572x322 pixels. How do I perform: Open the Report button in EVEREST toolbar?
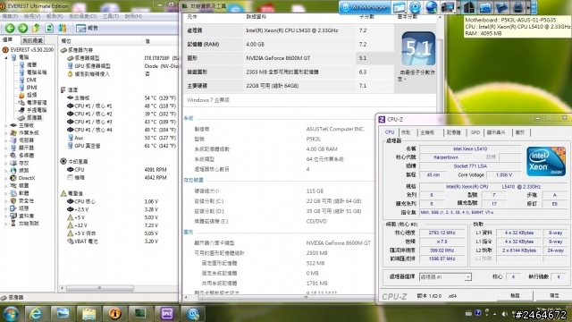[x=87, y=28]
